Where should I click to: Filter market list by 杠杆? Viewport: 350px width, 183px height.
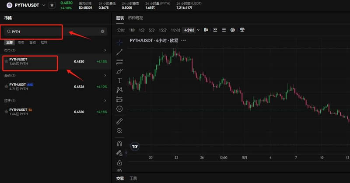pos(44,42)
